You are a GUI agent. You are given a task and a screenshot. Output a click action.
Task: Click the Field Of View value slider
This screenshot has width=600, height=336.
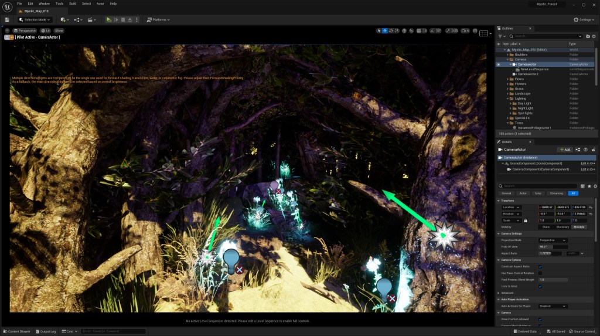point(553,246)
